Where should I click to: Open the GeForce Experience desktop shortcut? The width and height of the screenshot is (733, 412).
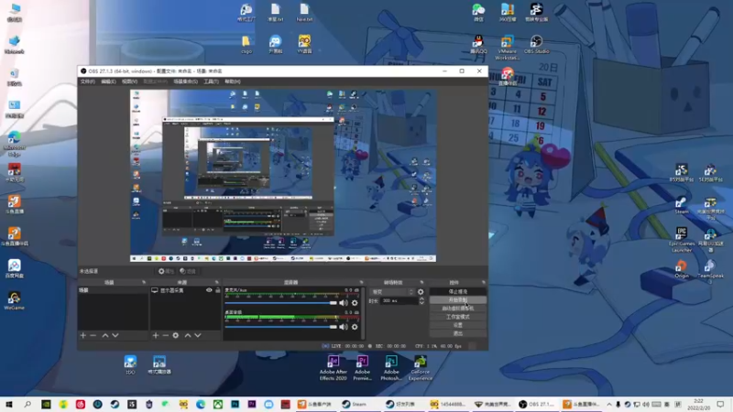421,368
